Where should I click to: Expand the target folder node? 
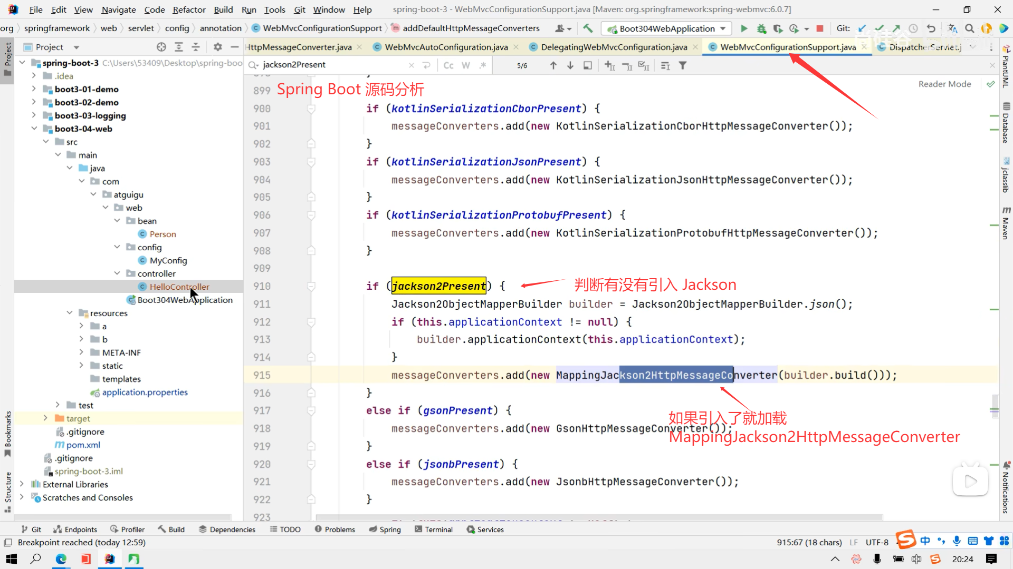[x=45, y=418]
